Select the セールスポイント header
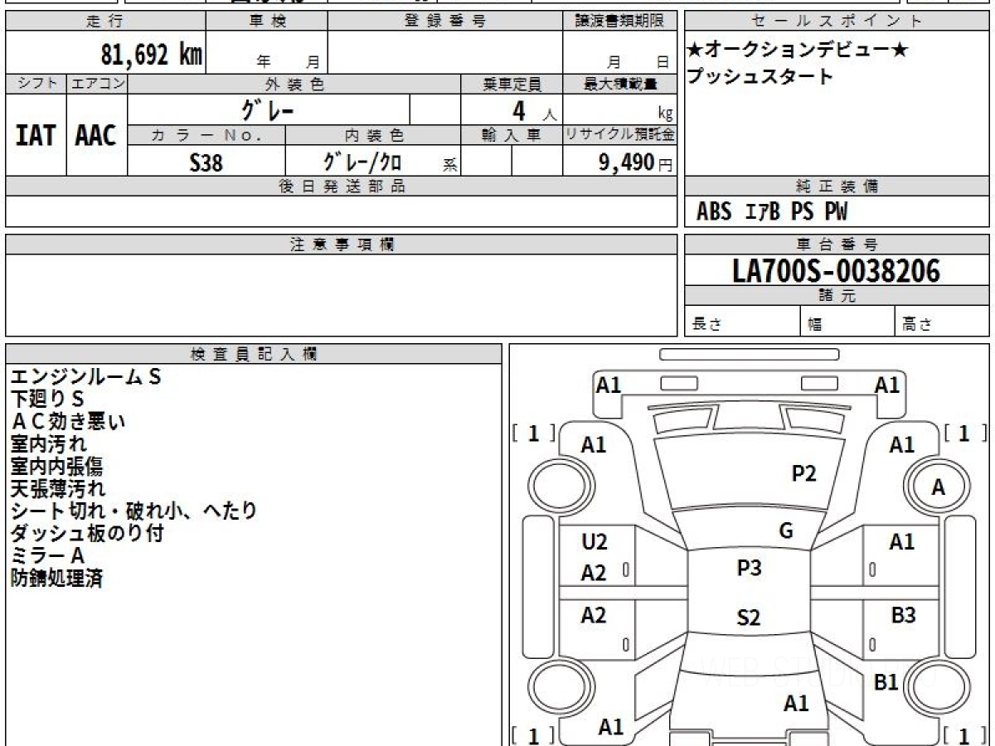Screen dimensions: 995x746 837,22
